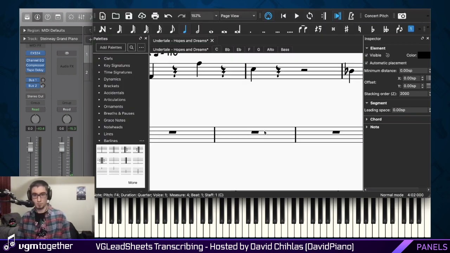The width and height of the screenshot is (450, 253).
Task: Toggle note input mode
Action: [103, 29]
